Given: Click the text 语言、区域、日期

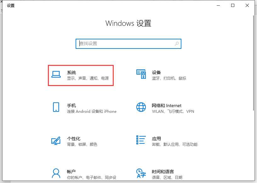Looking at the screenshot, I should point(167,177).
